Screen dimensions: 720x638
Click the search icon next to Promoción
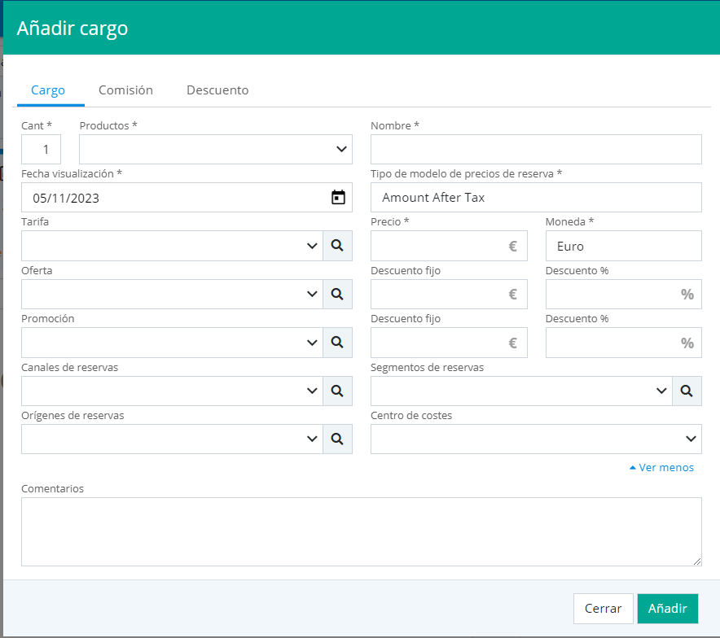point(337,343)
